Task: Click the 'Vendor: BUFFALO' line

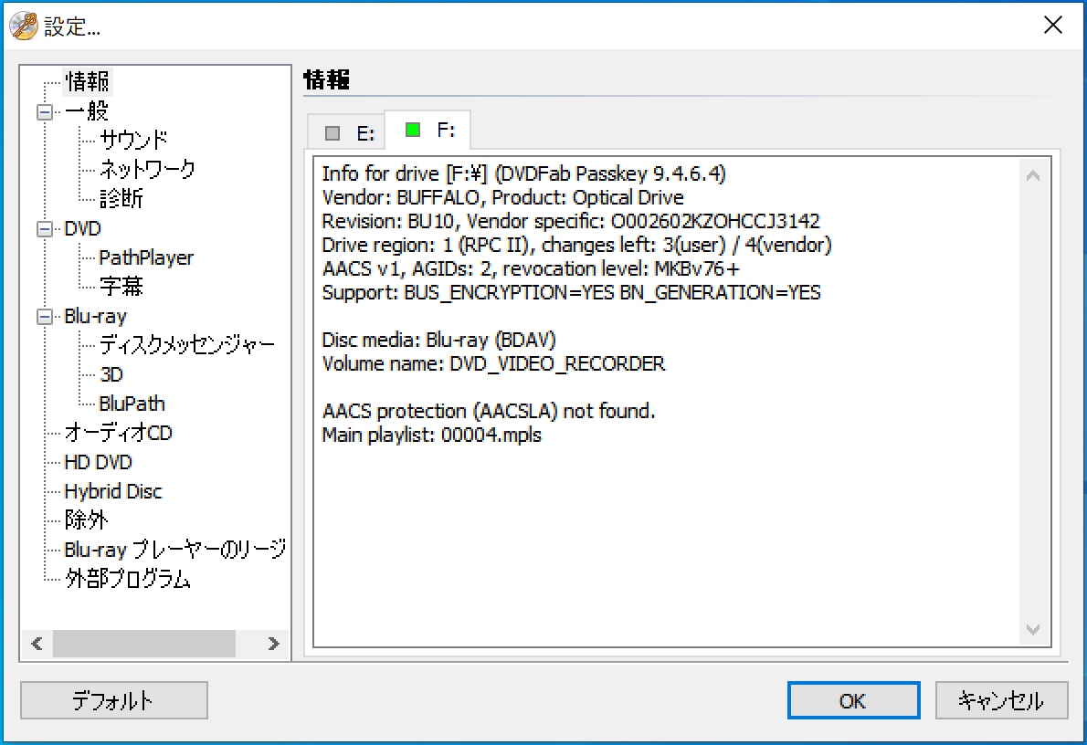Action: (502, 197)
